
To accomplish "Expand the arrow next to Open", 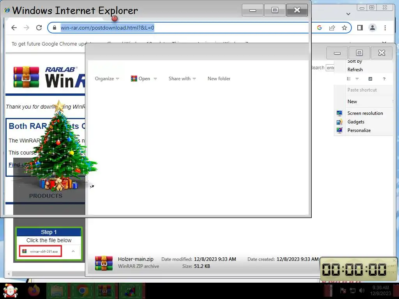I will click(x=155, y=79).
